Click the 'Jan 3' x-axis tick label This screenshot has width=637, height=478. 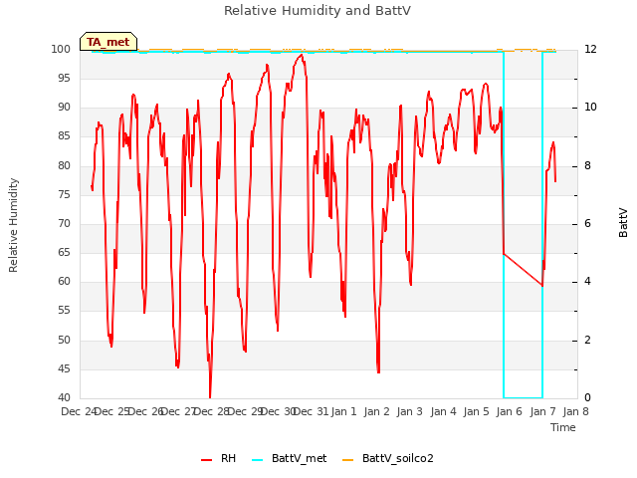(409, 411)
